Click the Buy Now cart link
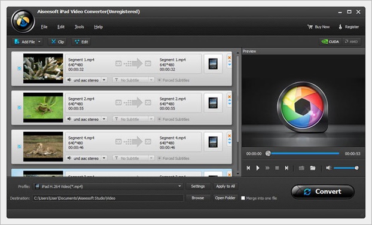372x225 pixels. [319, 27]
